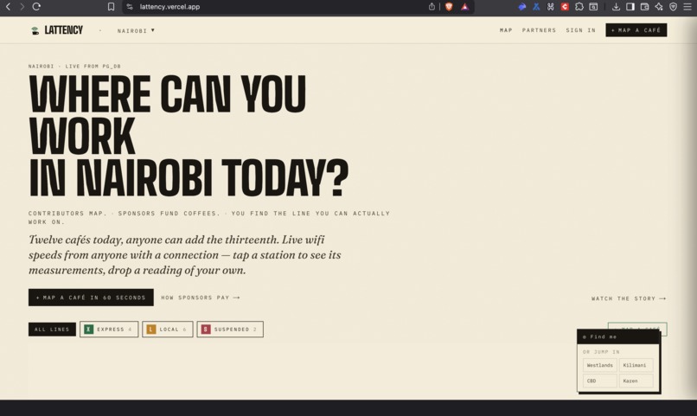
Task: Open the browser hamburger menu
Action: 687,7
